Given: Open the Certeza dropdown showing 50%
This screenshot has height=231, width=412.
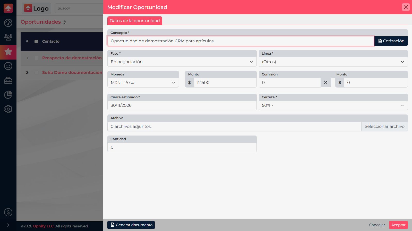Looking at the screenshot, I should tap(333, 105).
